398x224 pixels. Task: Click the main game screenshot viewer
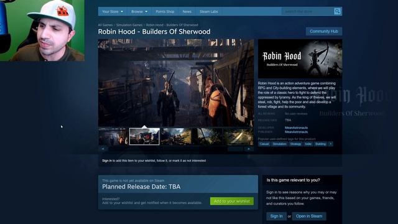click(x=176, y=83)
